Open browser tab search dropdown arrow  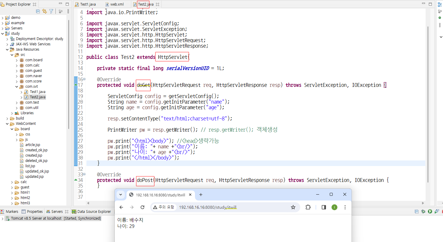click(x=121, y=195)
